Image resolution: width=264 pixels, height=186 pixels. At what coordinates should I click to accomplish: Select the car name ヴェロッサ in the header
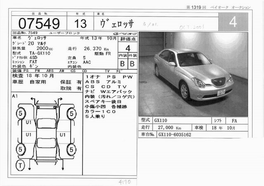[x=117, y=24]
